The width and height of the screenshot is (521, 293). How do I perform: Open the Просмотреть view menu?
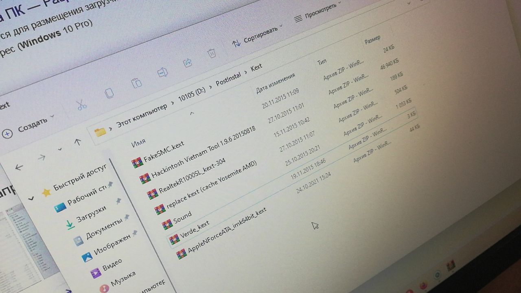[318, 12]
